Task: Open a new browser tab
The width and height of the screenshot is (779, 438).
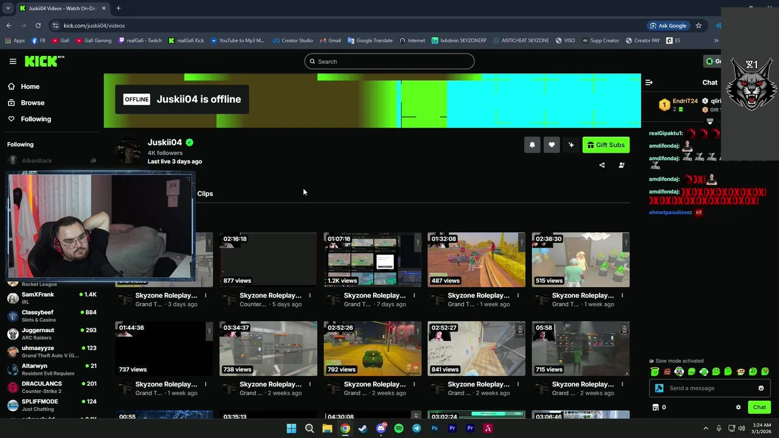Action: tap(118, 8)
